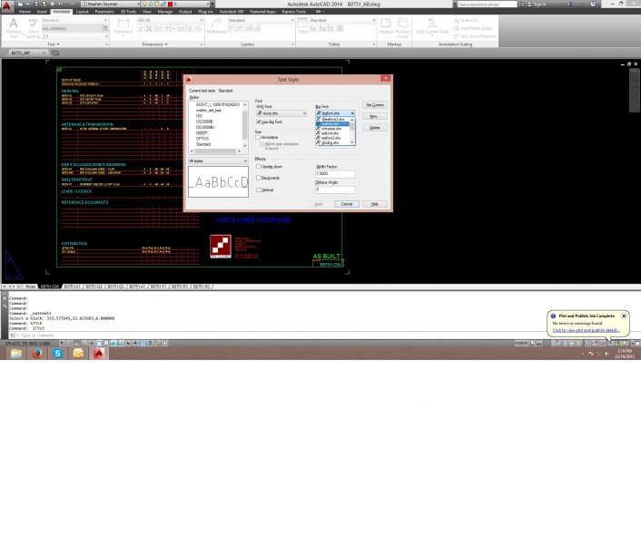Screen dimensions: 641x544
Task: Click the New... button in Text Style
Action: (375, 117)
